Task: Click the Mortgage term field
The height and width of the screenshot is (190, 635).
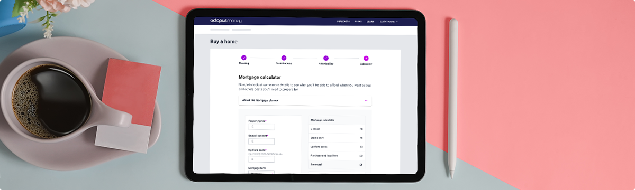Action: pyautogui.click(x=262, y=172)
